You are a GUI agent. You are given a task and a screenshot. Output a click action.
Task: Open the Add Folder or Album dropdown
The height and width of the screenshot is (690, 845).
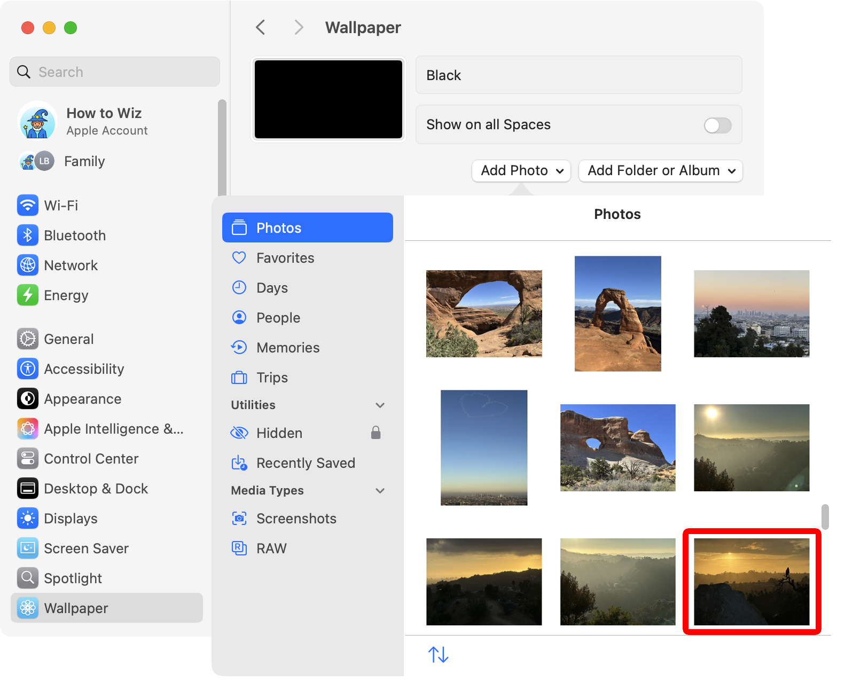660,171
